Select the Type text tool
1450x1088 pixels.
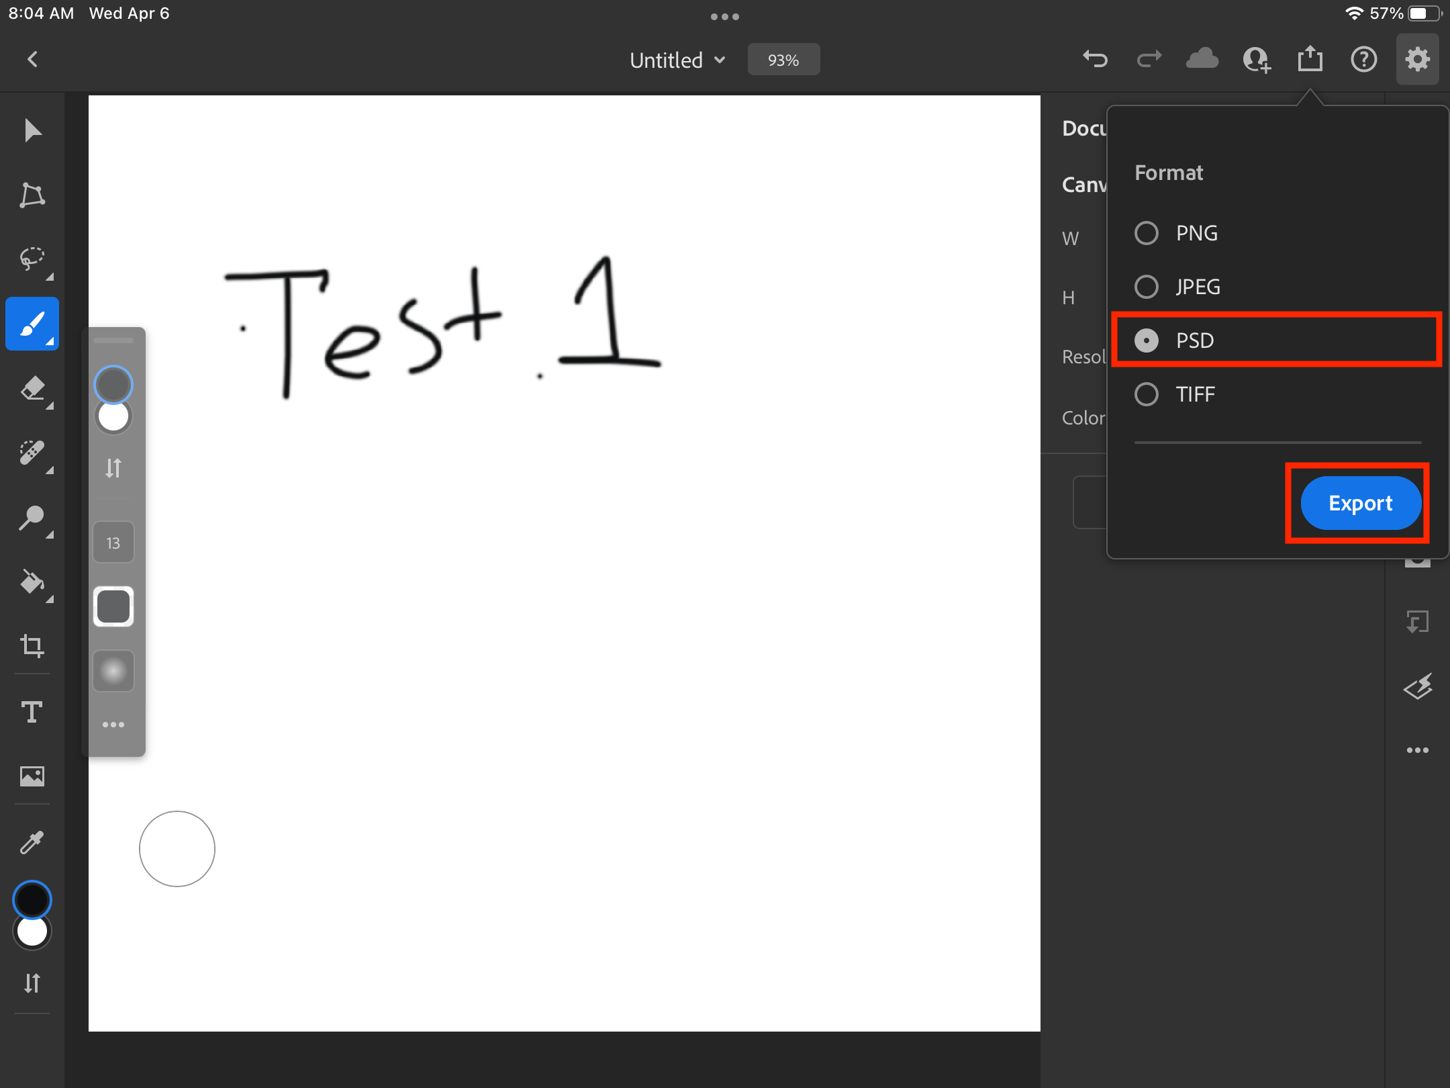32,712
